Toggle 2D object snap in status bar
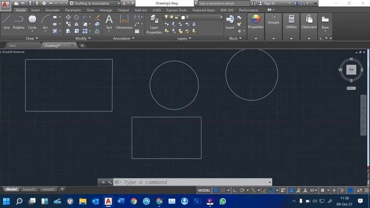The width and height of the screenshot is (370, 208). [x=272, y=190]
